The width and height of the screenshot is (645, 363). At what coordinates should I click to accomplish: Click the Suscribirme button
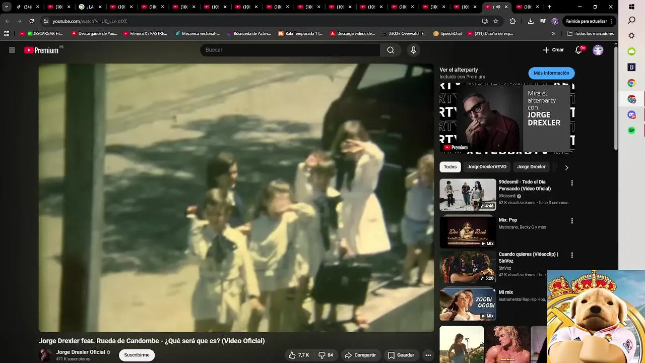137,355
